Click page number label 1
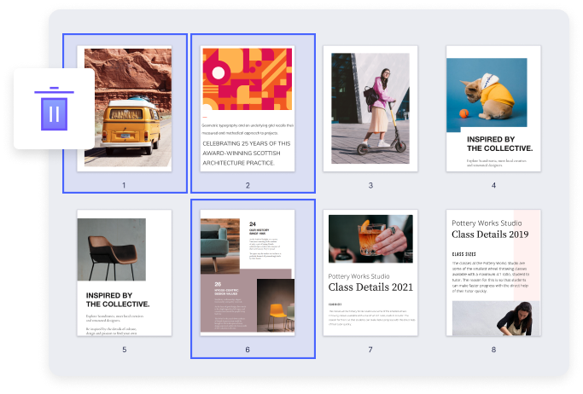Image resolution: width=583 pixels, height=394 pixels. pyautogui.click(x=124, y=185)
